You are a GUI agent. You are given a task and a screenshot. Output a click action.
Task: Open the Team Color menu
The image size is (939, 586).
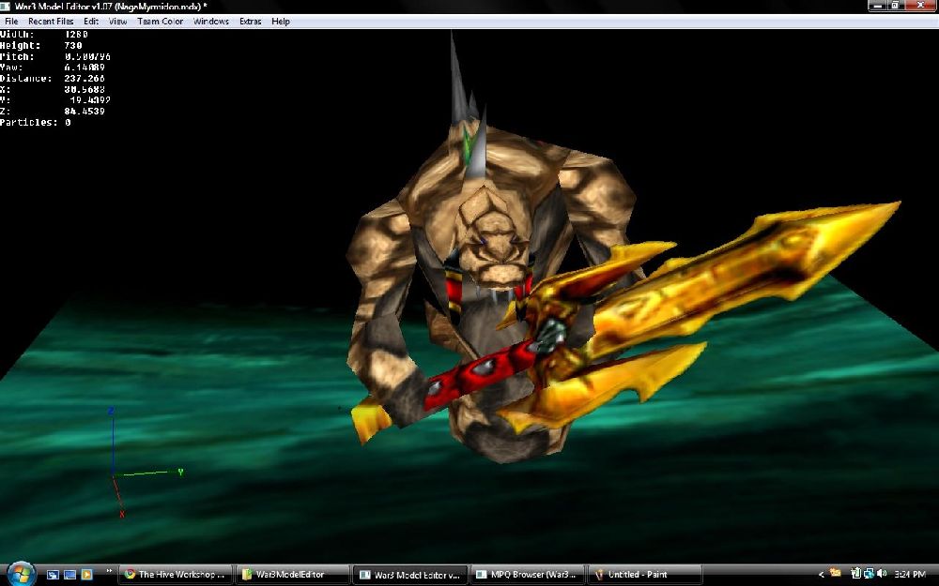pos(160,22)
